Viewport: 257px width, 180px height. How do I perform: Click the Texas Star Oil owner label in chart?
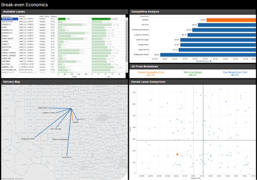click(x=143, y=50)
